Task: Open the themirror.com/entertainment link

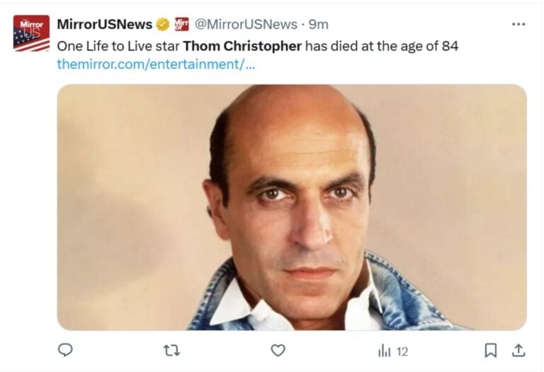Action: [x=156, y=64]
